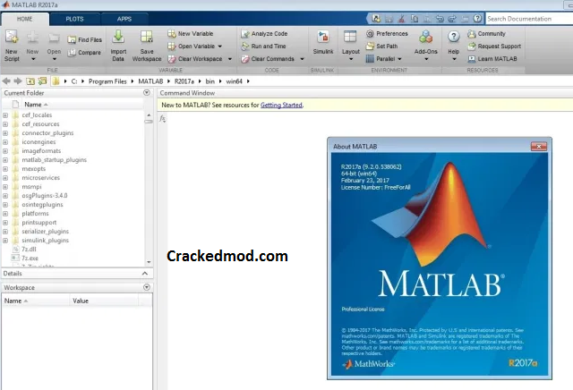573x390 pixels.
Task: Open the Open file dropdown arrow
Action: pyautogui.click(x=54, y=59)
